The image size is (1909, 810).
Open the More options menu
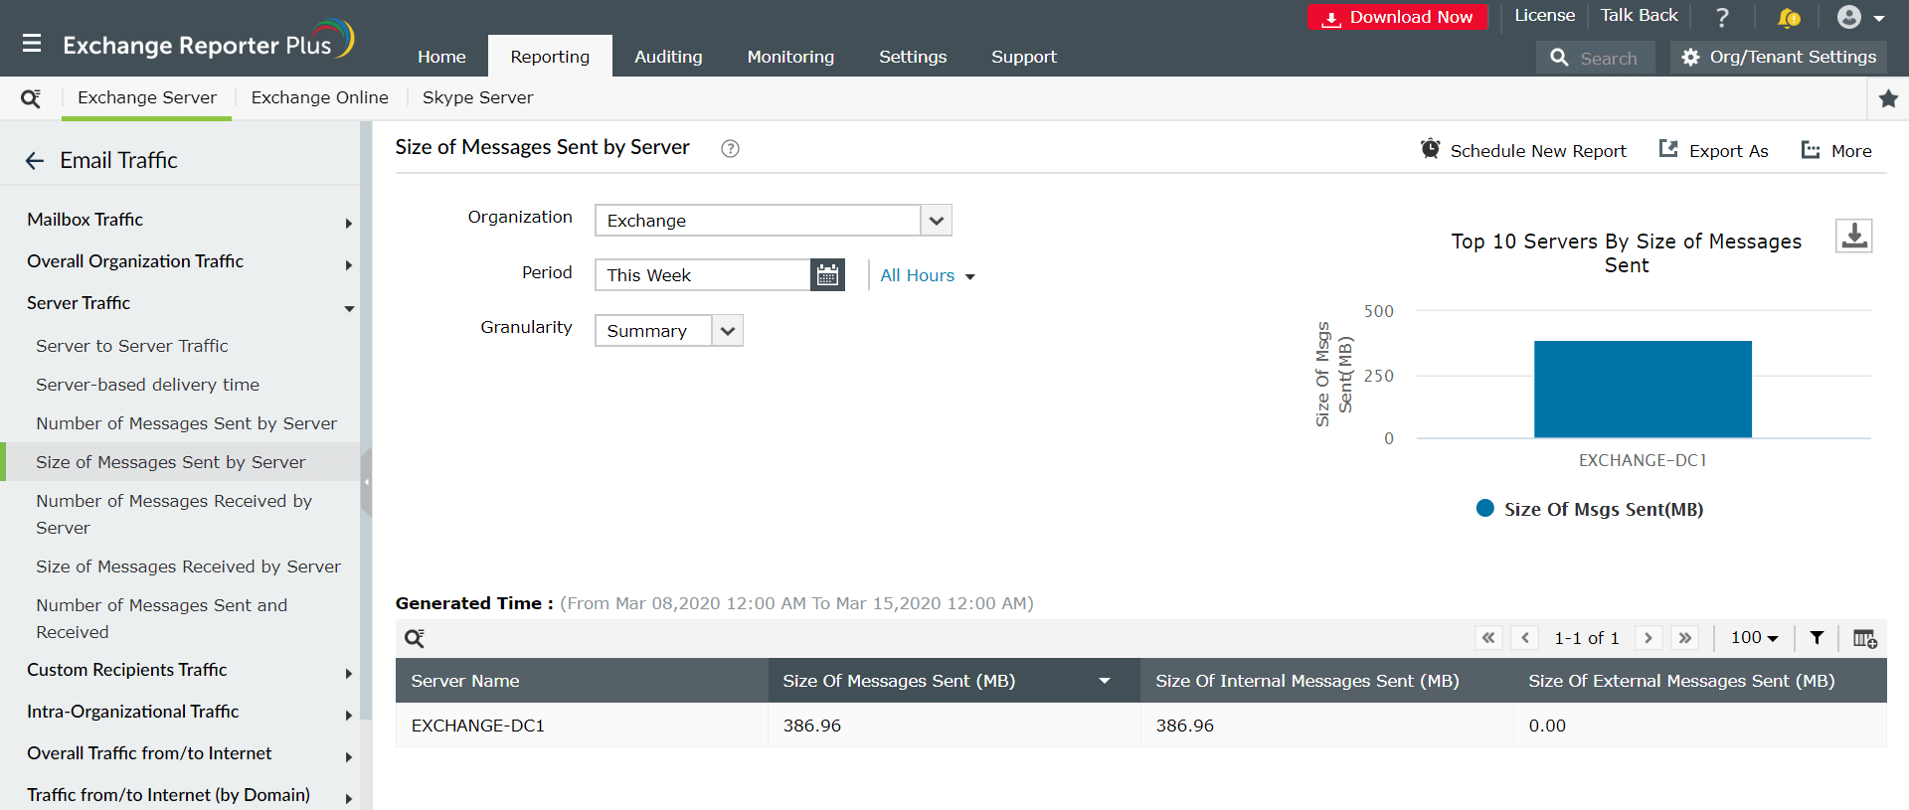[x=1836, y=151]
